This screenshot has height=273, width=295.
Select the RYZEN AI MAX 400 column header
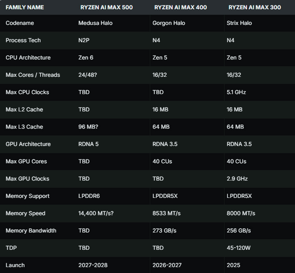pyautogui.click(x=180, y=8)
